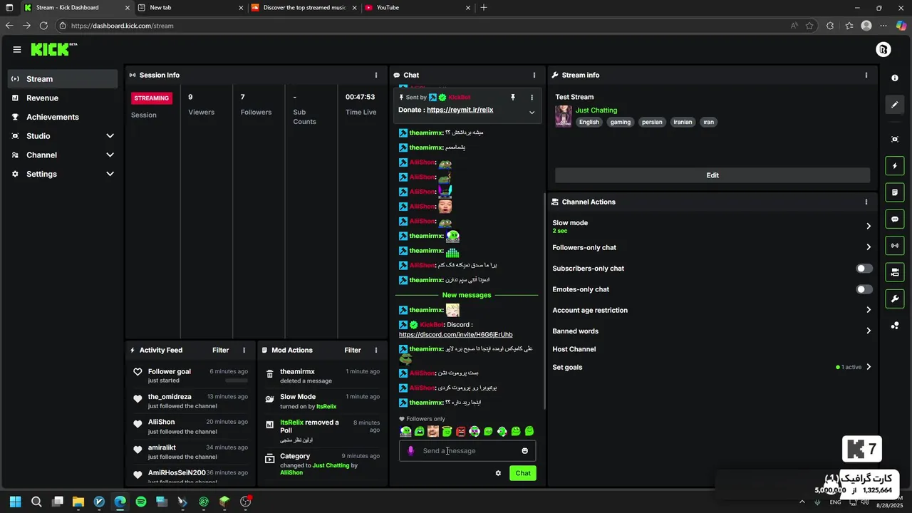Click the broadcast signal icon in right sidebar
The image size is (912, 513).
[x=895, y=246]
